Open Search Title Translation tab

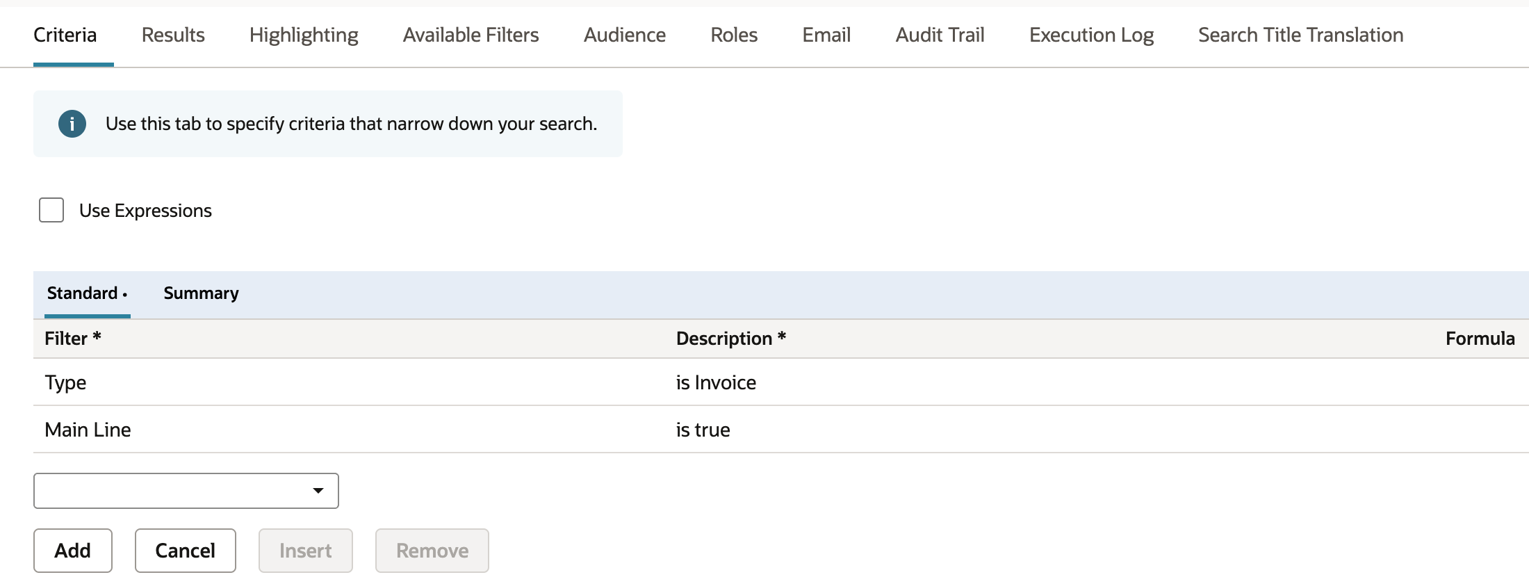(x=1300, y=35)
